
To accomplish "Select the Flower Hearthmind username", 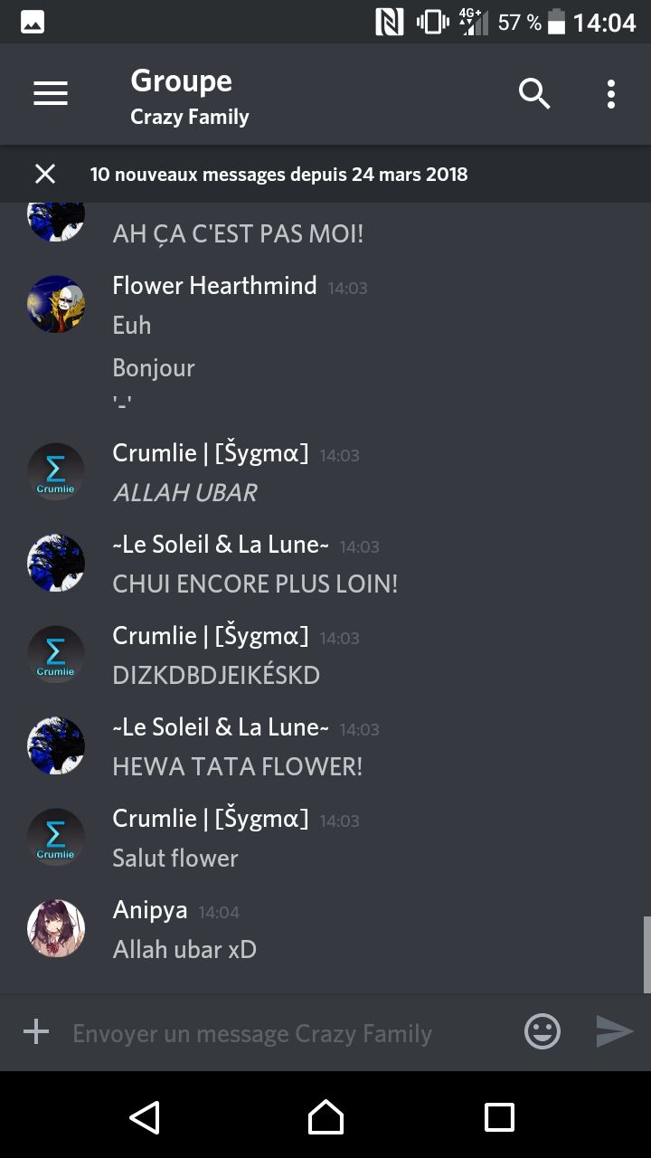I will [214, 286].
